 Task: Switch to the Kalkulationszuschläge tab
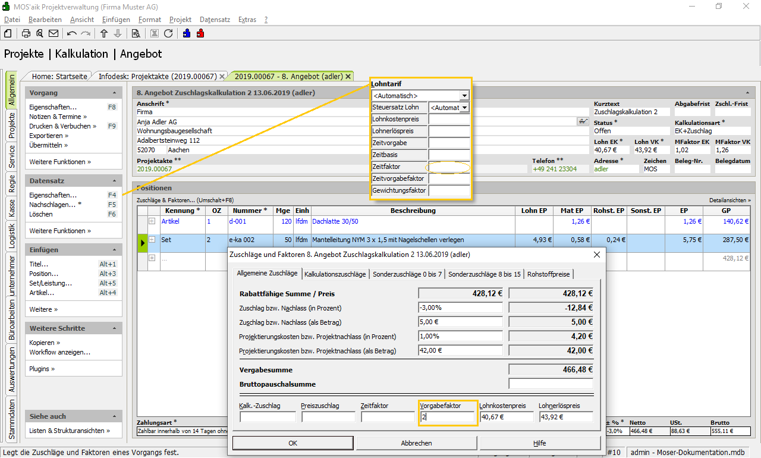click(335, 274)
